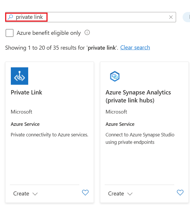Click Microsoft publisher text on Private Link card
The image size is (190, 206).
coord(22,112)
